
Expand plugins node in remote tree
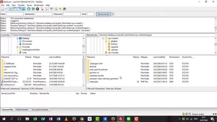106,41
